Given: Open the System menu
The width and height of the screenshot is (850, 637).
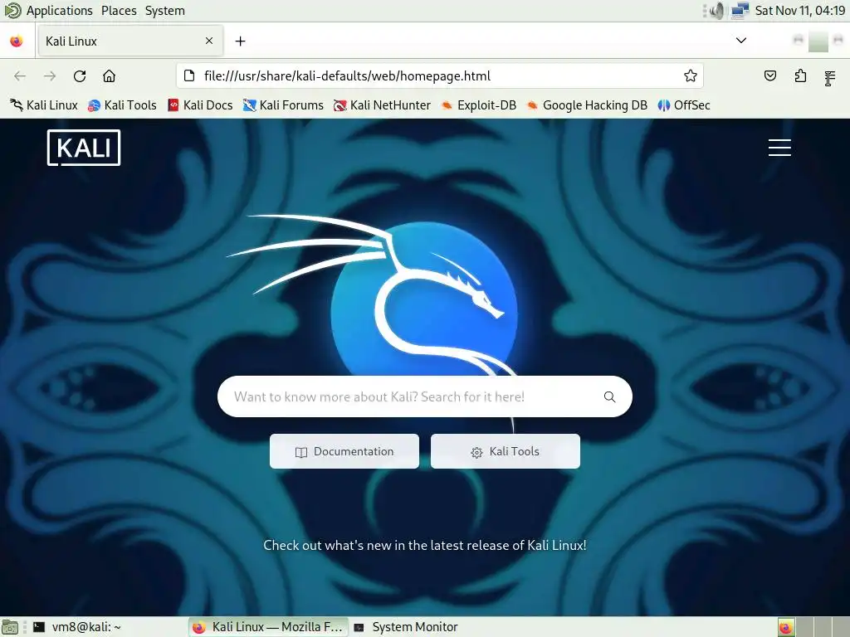Looking at the screenshot, I should pyautogui.click(x=165, y=11).
